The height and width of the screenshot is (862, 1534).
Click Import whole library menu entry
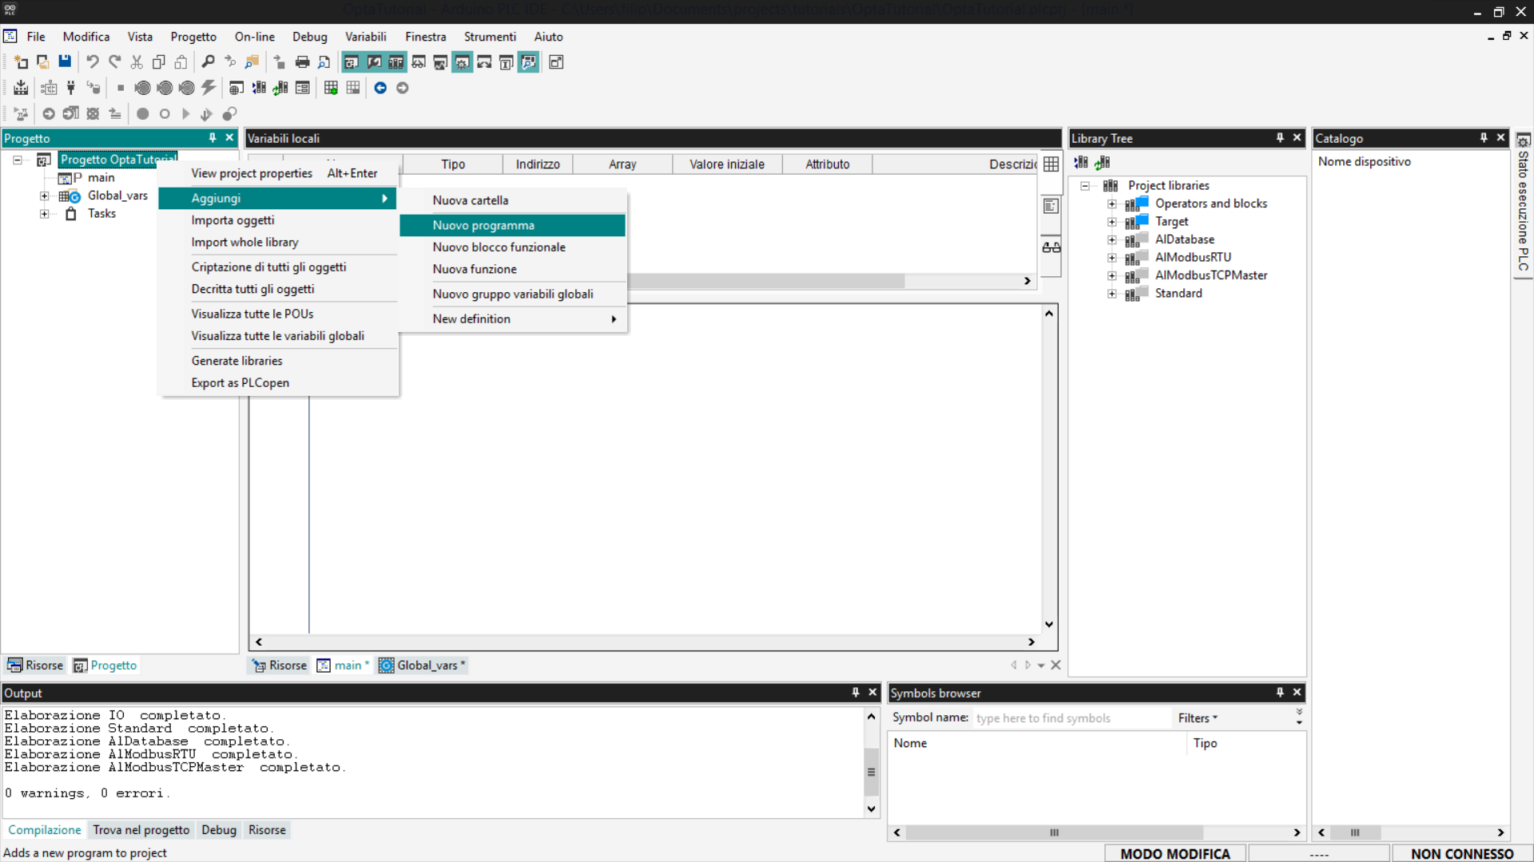click(244, 243)
